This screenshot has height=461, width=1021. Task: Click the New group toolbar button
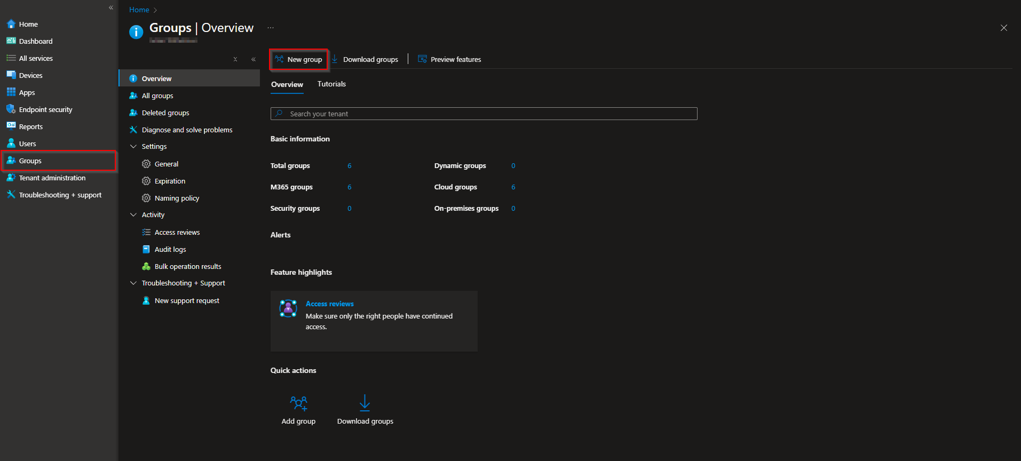(299, 59)
